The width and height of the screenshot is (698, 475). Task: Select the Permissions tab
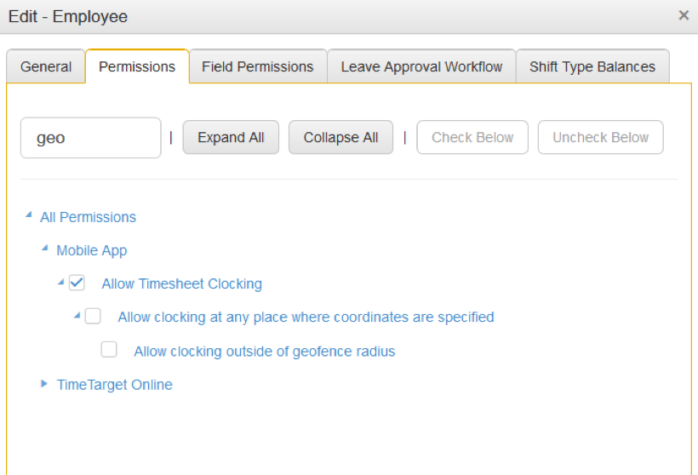(x=137, y=66)
